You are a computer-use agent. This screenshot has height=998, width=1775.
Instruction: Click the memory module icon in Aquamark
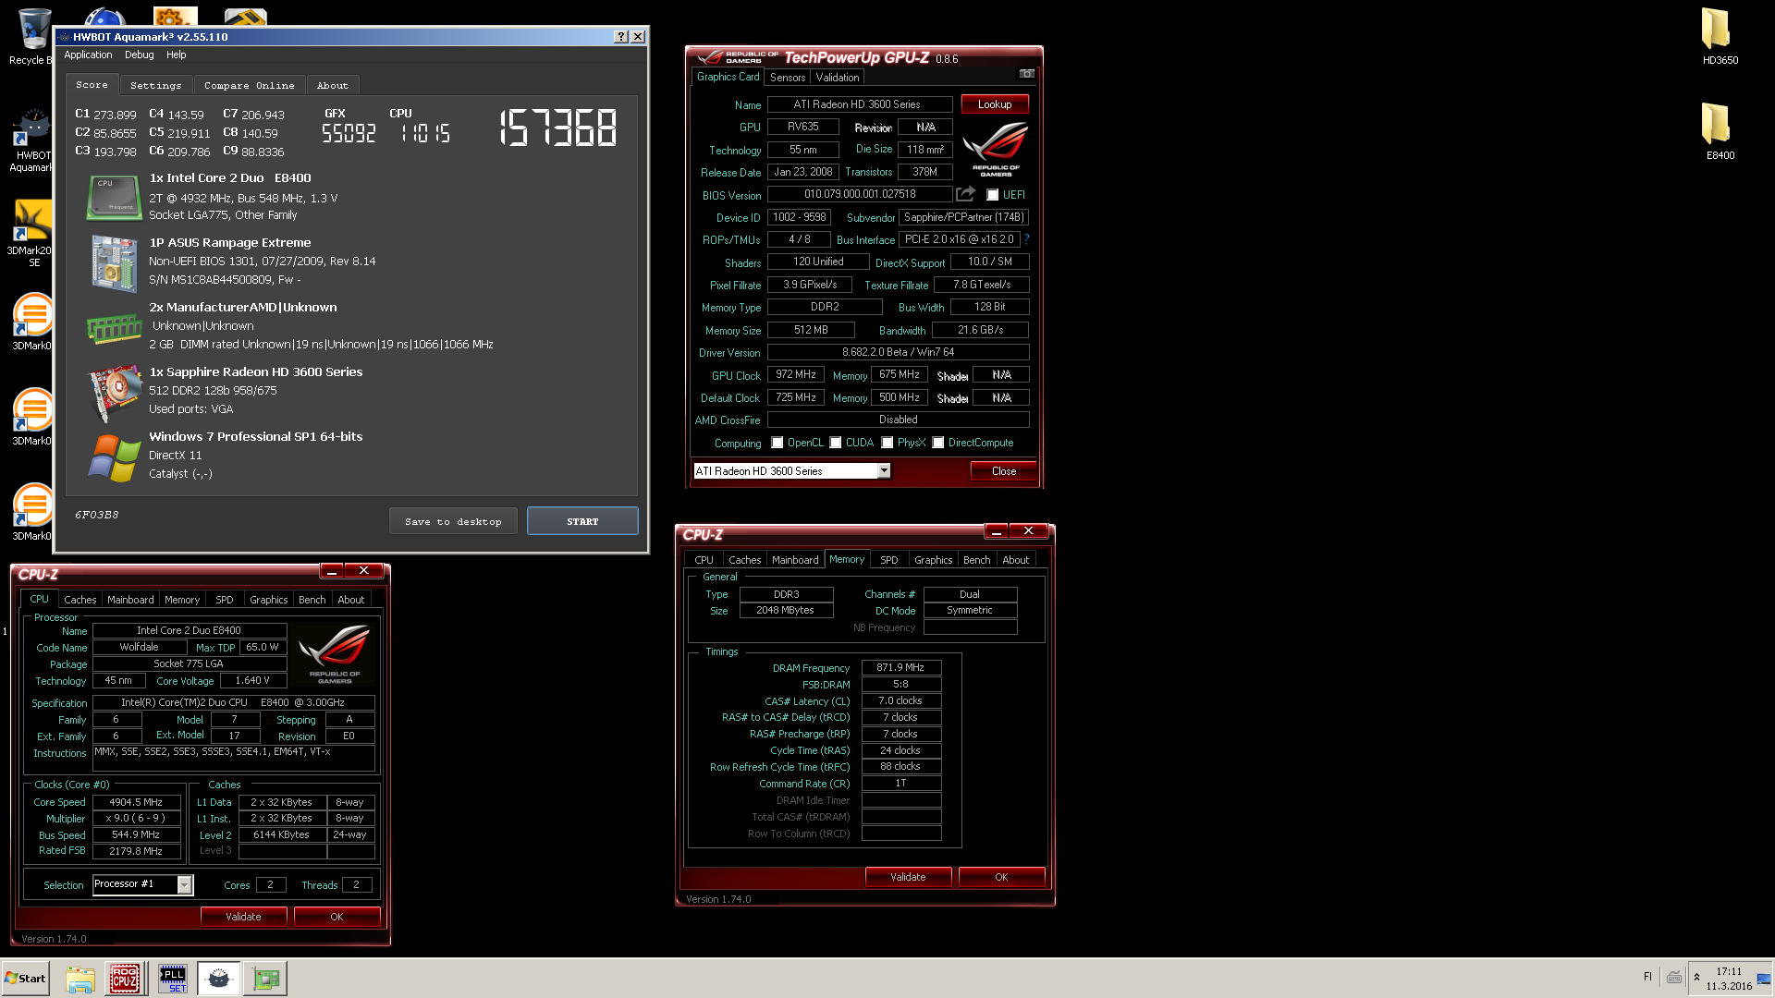click(x=114, y=328)
